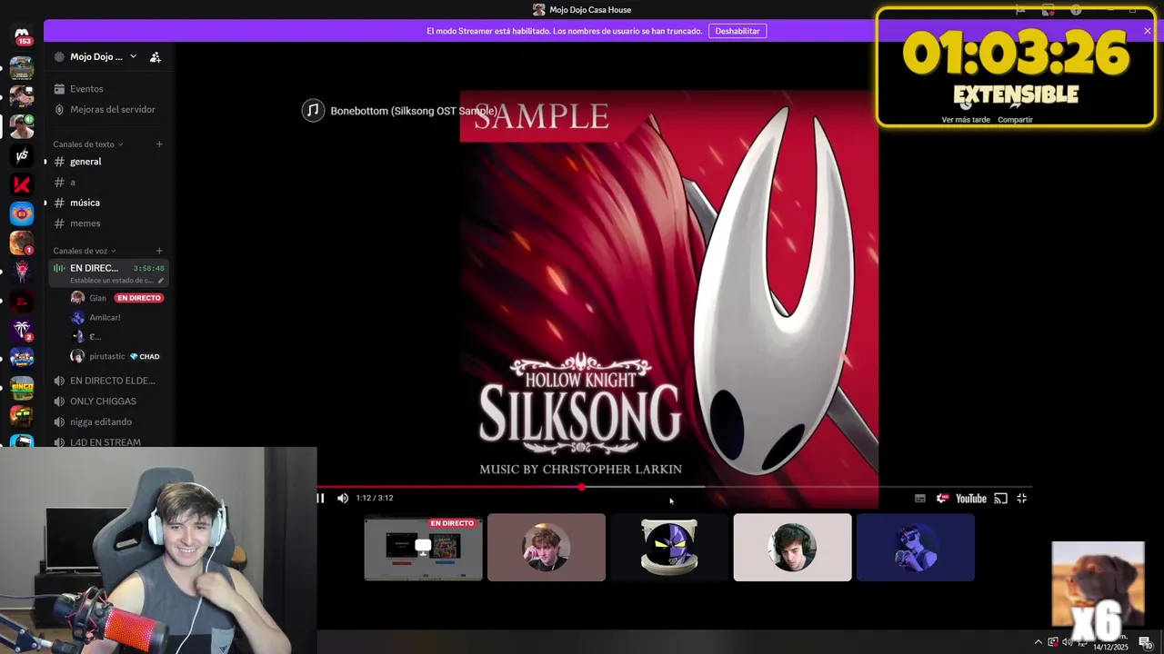Open VS logo server icon
Viewport: 1164px width, 654px height.
(22, 155)
